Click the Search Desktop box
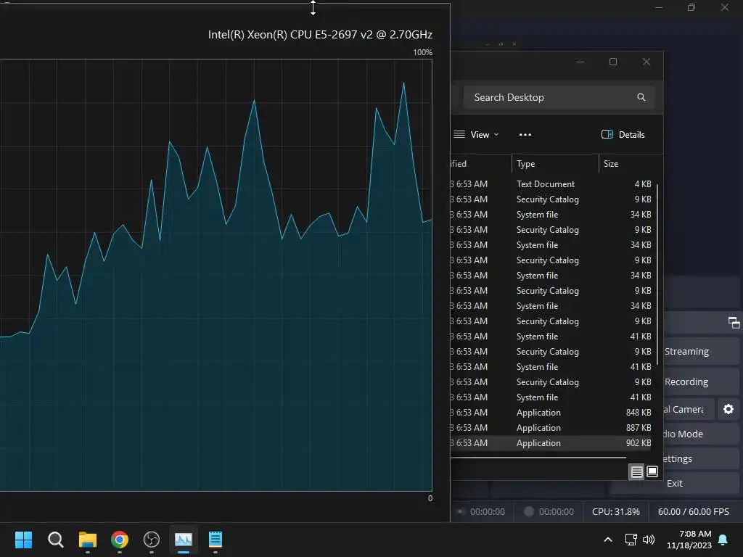The width and height of the screenshot is (743, 557). pyautogui.click(x=559, y=97)
